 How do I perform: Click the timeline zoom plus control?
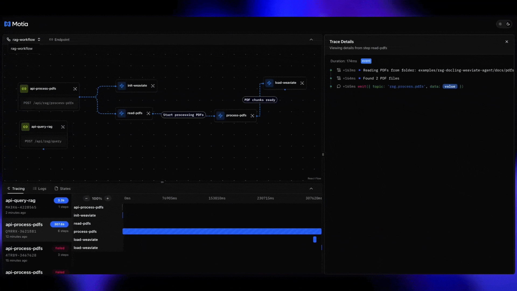(108, 198)
